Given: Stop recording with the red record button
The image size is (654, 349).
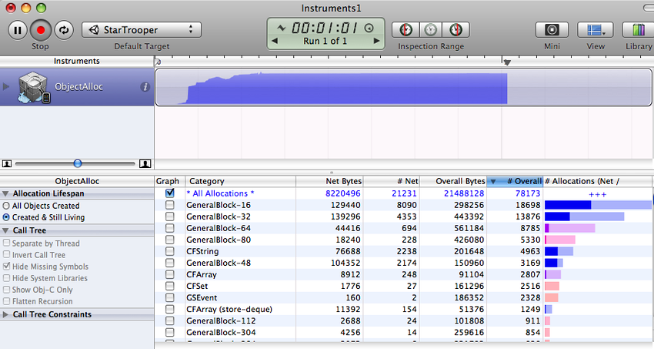Looking at the screenshot, I should tap(40, 30).
